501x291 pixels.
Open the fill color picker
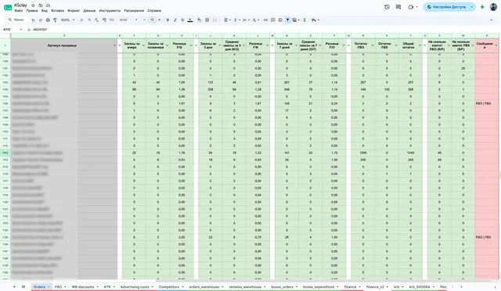[x=200, y=20]
